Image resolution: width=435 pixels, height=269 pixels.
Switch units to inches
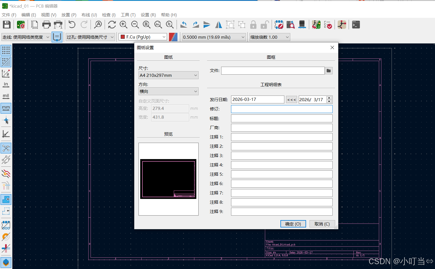pyautogui.click(x=6, y=85)
